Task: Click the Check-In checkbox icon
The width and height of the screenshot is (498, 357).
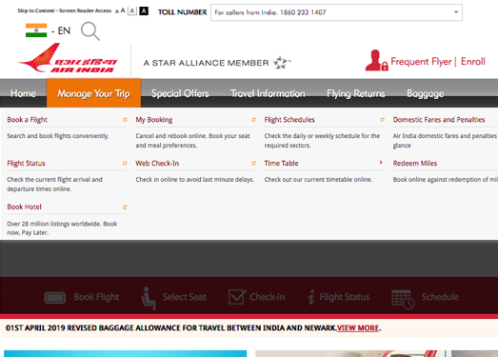Action: [237, 297]
